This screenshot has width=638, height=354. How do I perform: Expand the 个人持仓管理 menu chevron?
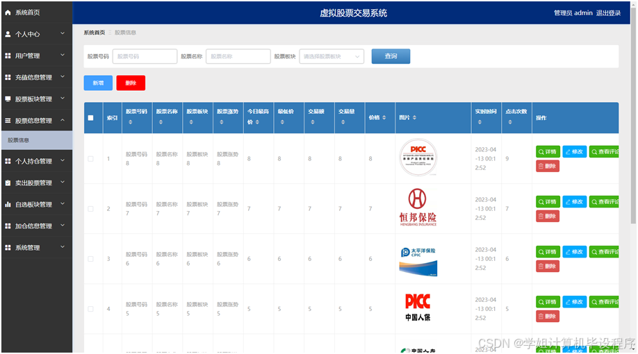coord(63,160)
